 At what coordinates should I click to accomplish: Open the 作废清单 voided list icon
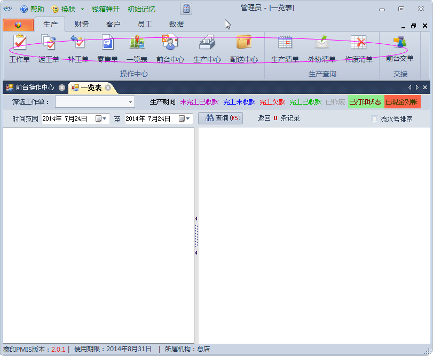tap(359, 49)
